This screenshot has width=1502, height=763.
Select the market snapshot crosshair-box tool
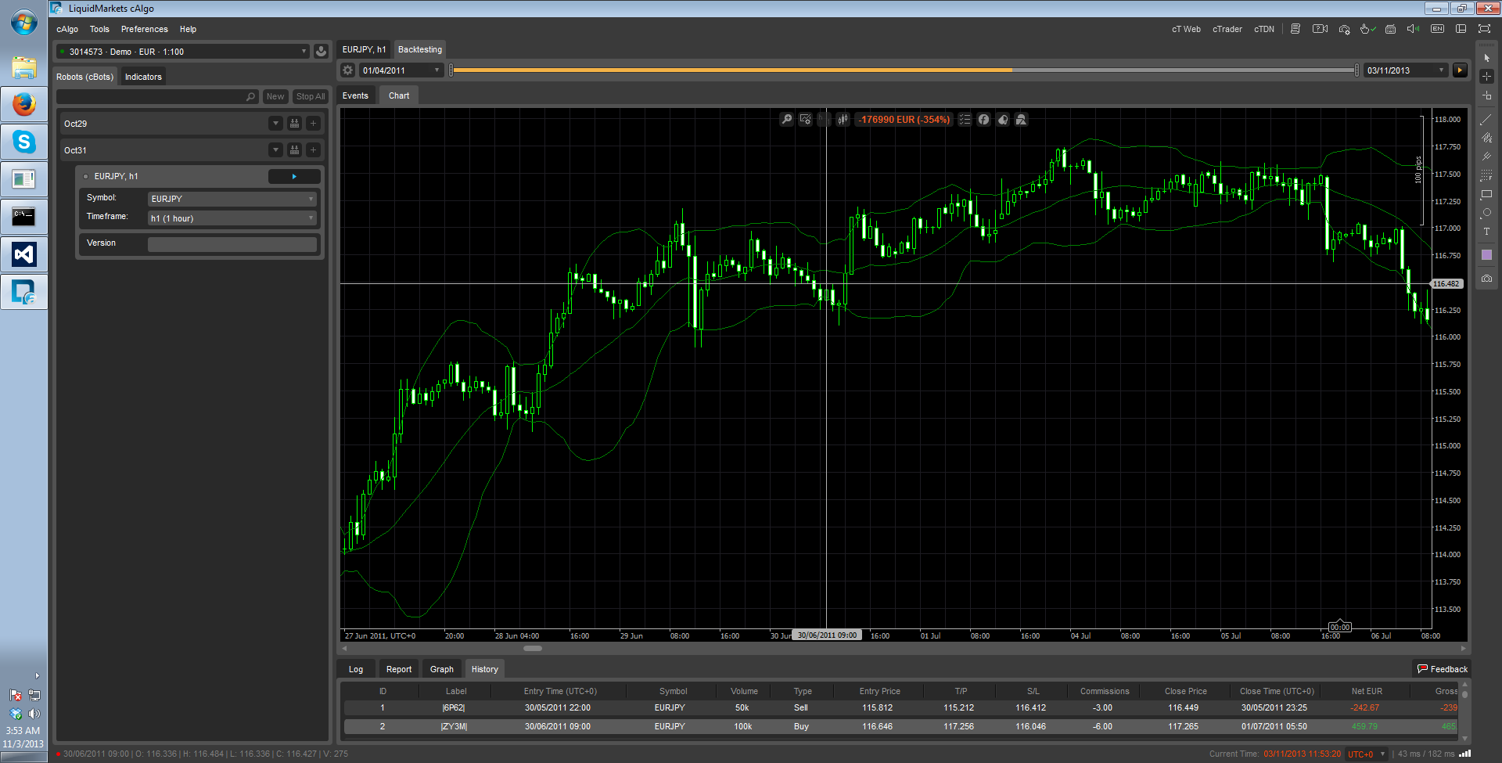click(x=1486, y=95)
